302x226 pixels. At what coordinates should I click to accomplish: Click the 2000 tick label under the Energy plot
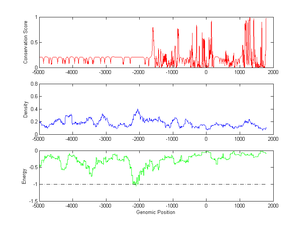273,206
